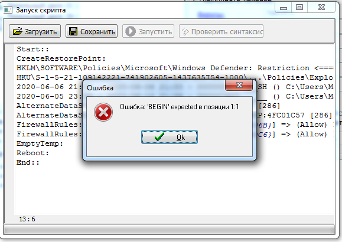Click the diamond icon on Проверить синтаксис
The height and width of the screenshot is (242, 342).
[185, 32]
